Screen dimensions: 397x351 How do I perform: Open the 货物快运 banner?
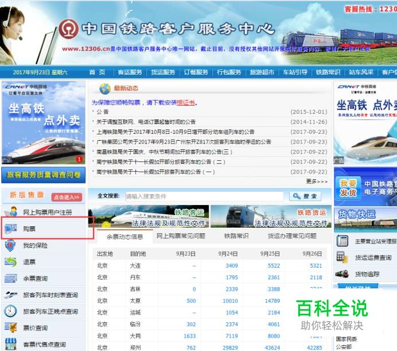[x=365, y=220]
